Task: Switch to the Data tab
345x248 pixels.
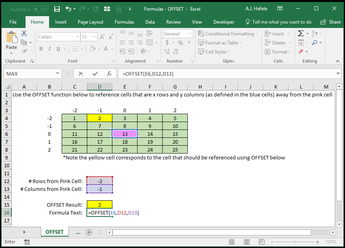Action: coord(150,22)
